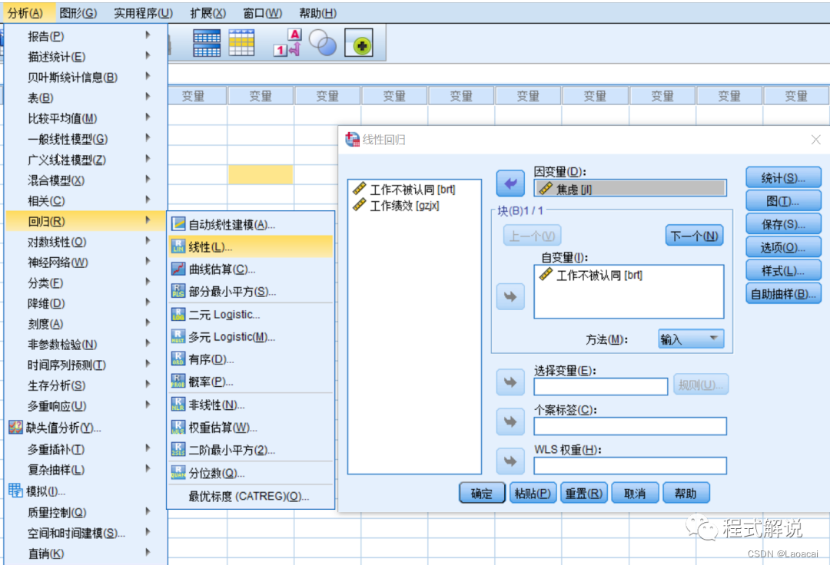Select 线性(L) linear regression entry

point(251,247)
